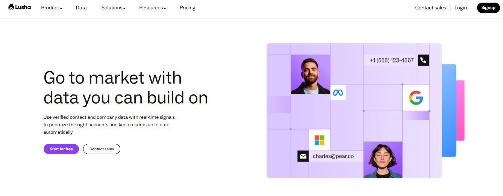Click the Google logo tile

[416, 98]
